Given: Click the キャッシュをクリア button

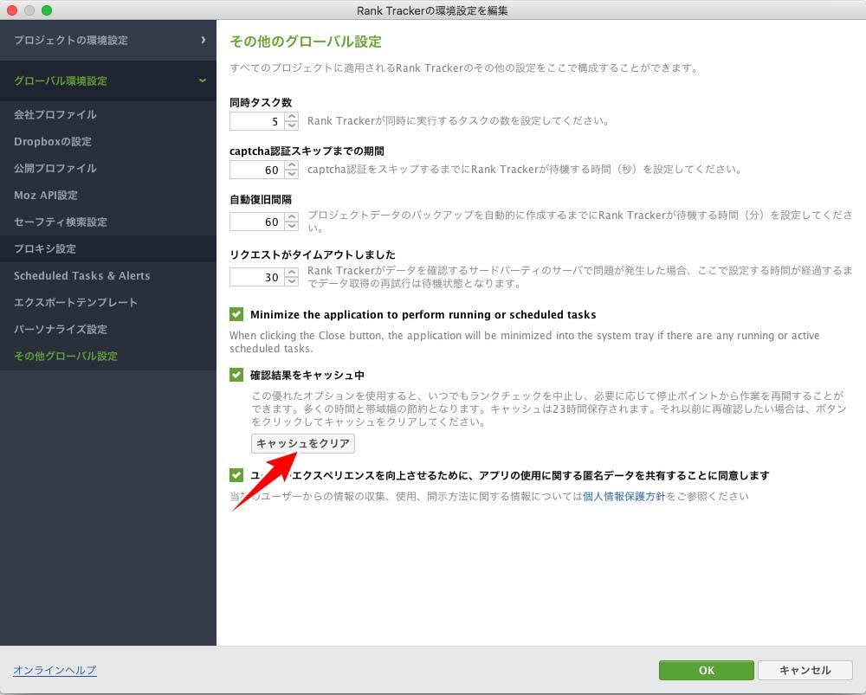Looking at the screenshot, I should tap(302, 443).
